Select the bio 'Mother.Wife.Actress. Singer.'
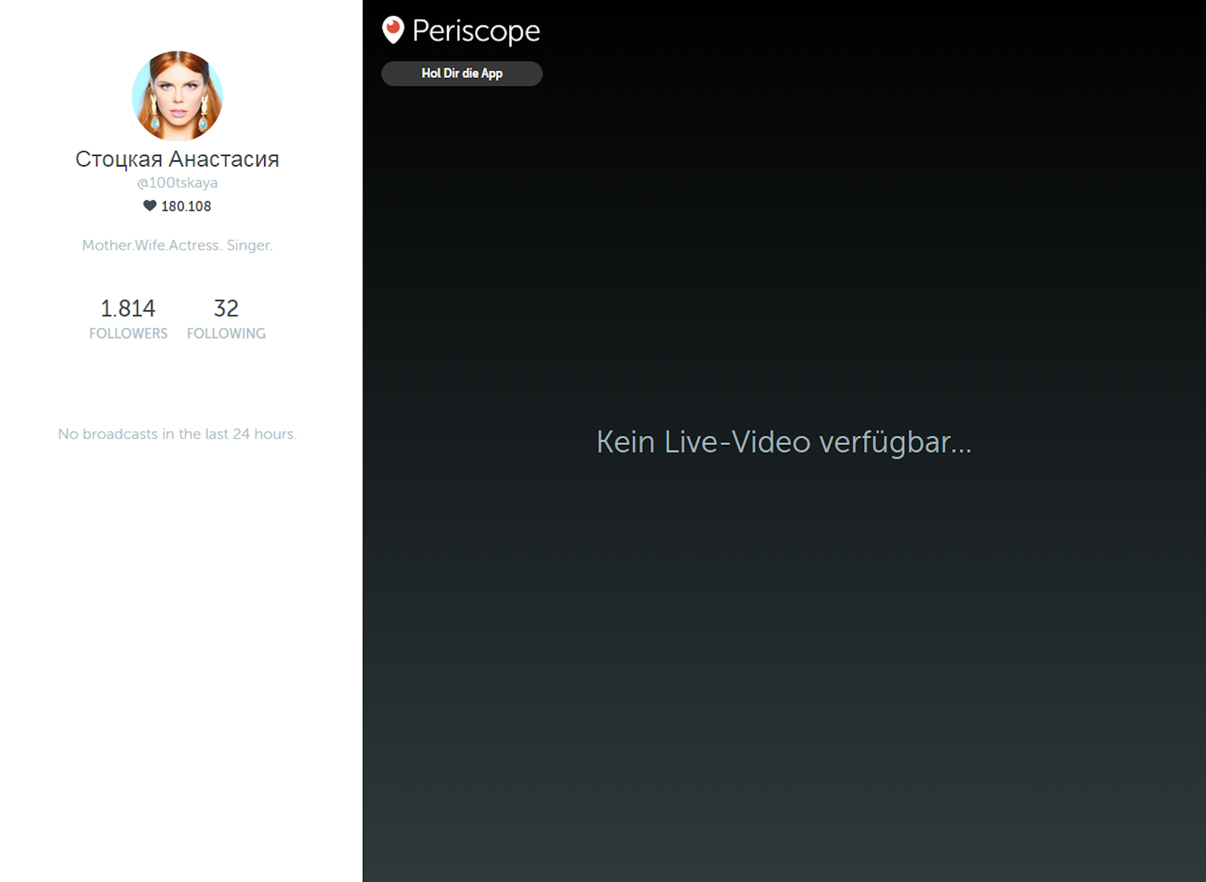The height and width of the screenshot is (882, 1206). pos(177,245)
